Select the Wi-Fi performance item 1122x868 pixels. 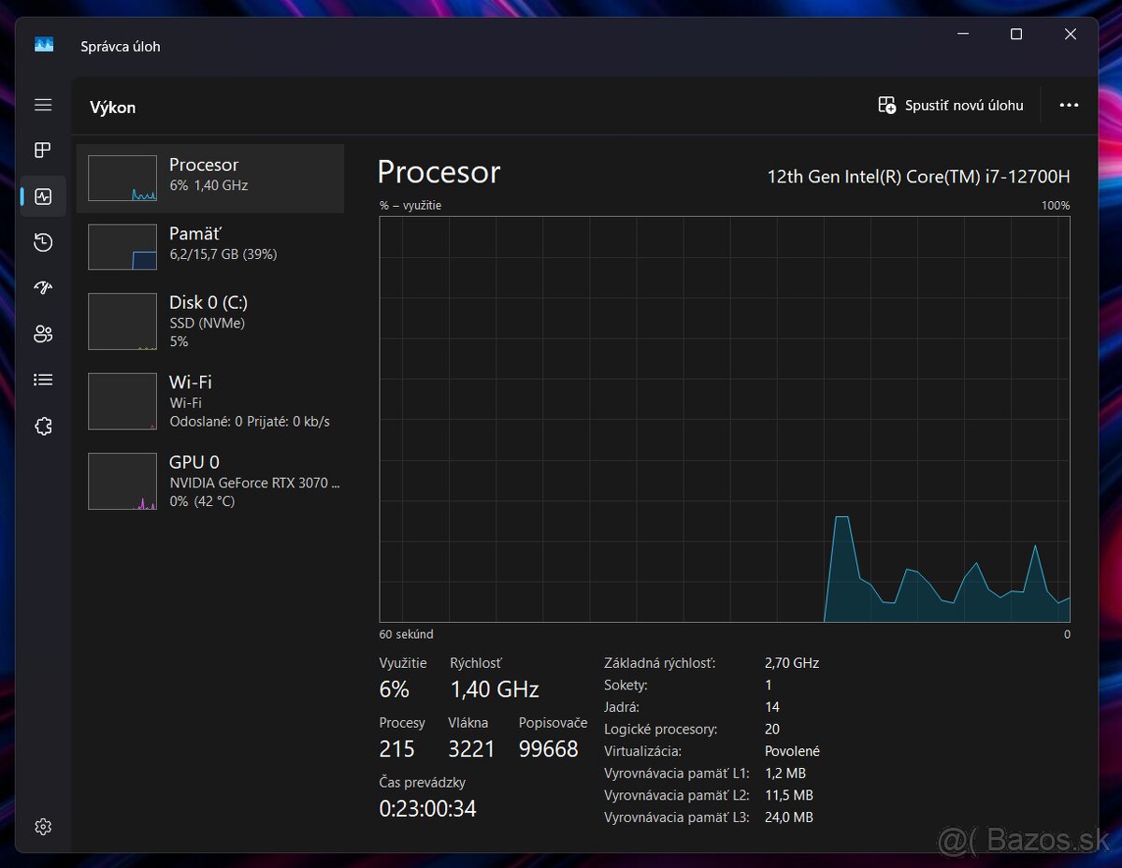click(210, 401)
